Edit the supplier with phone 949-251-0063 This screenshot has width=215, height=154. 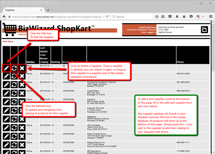6,76
